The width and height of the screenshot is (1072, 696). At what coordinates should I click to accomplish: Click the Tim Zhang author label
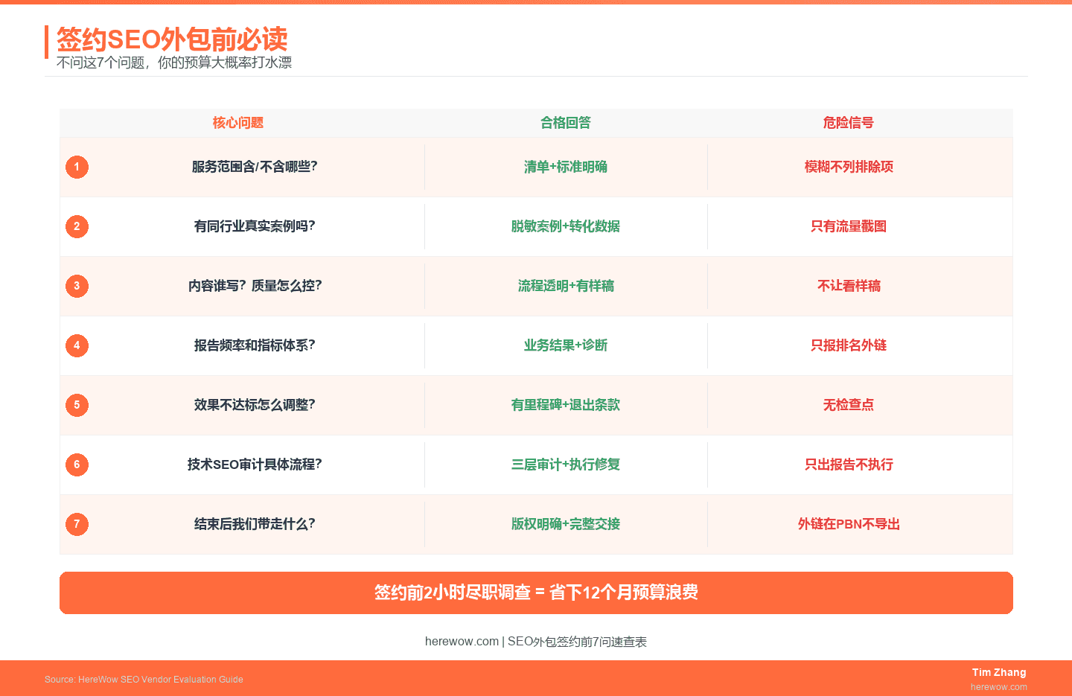click(999, 672)
